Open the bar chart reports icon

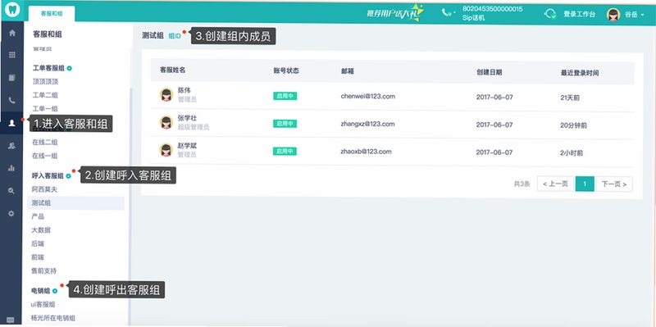point(11,168)
